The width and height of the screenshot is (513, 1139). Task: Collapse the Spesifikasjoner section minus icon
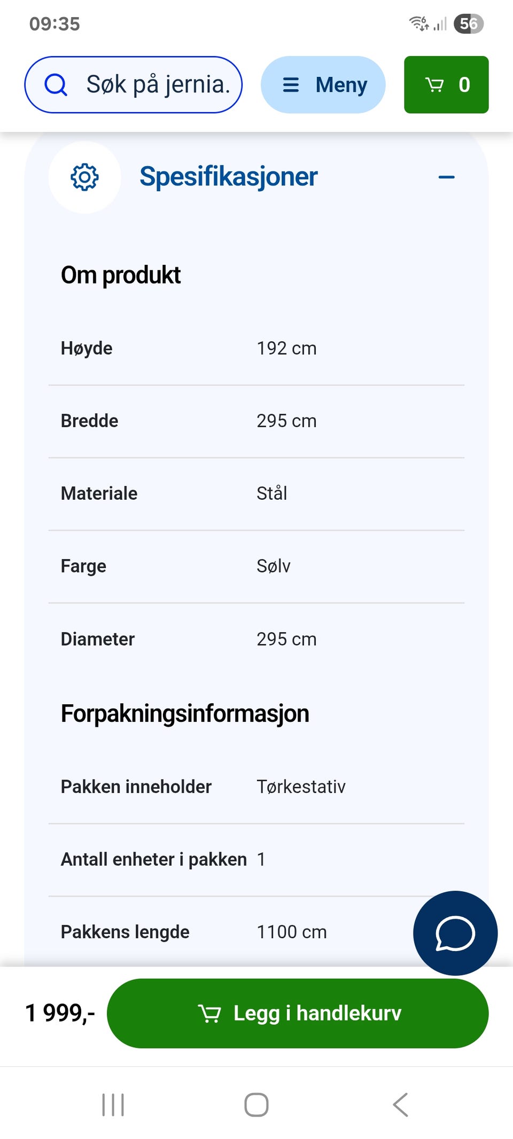click(446, 177)
